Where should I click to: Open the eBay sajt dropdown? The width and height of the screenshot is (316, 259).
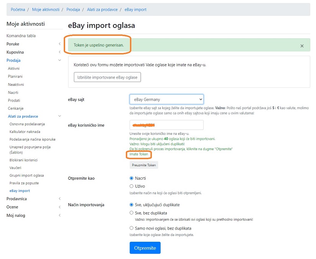click(x=167, y=99)
